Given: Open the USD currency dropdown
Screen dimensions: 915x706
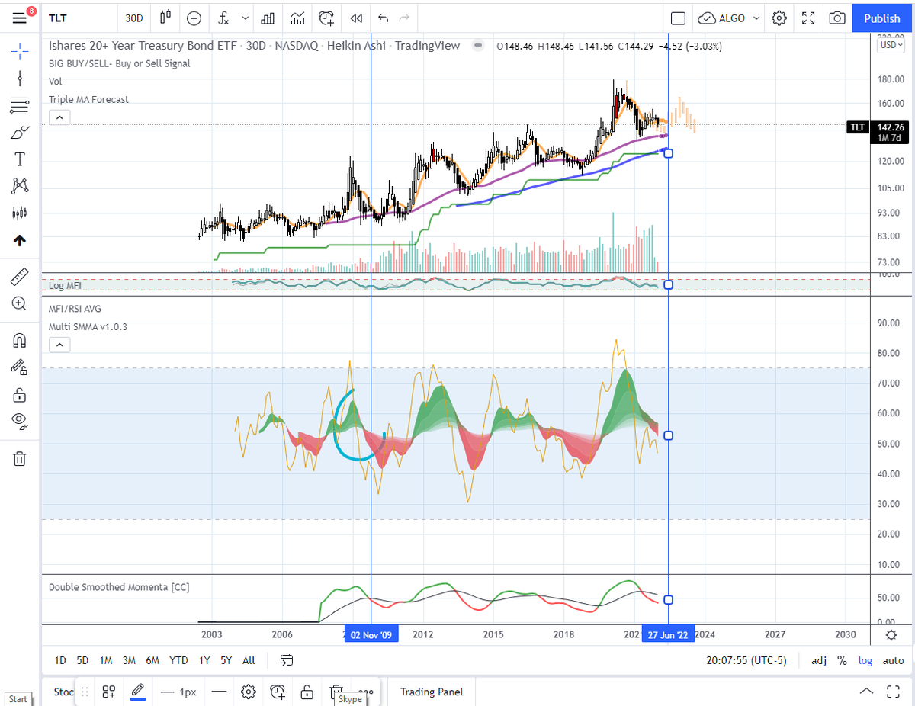Looking at the screenshot, I should coord(891,44).
